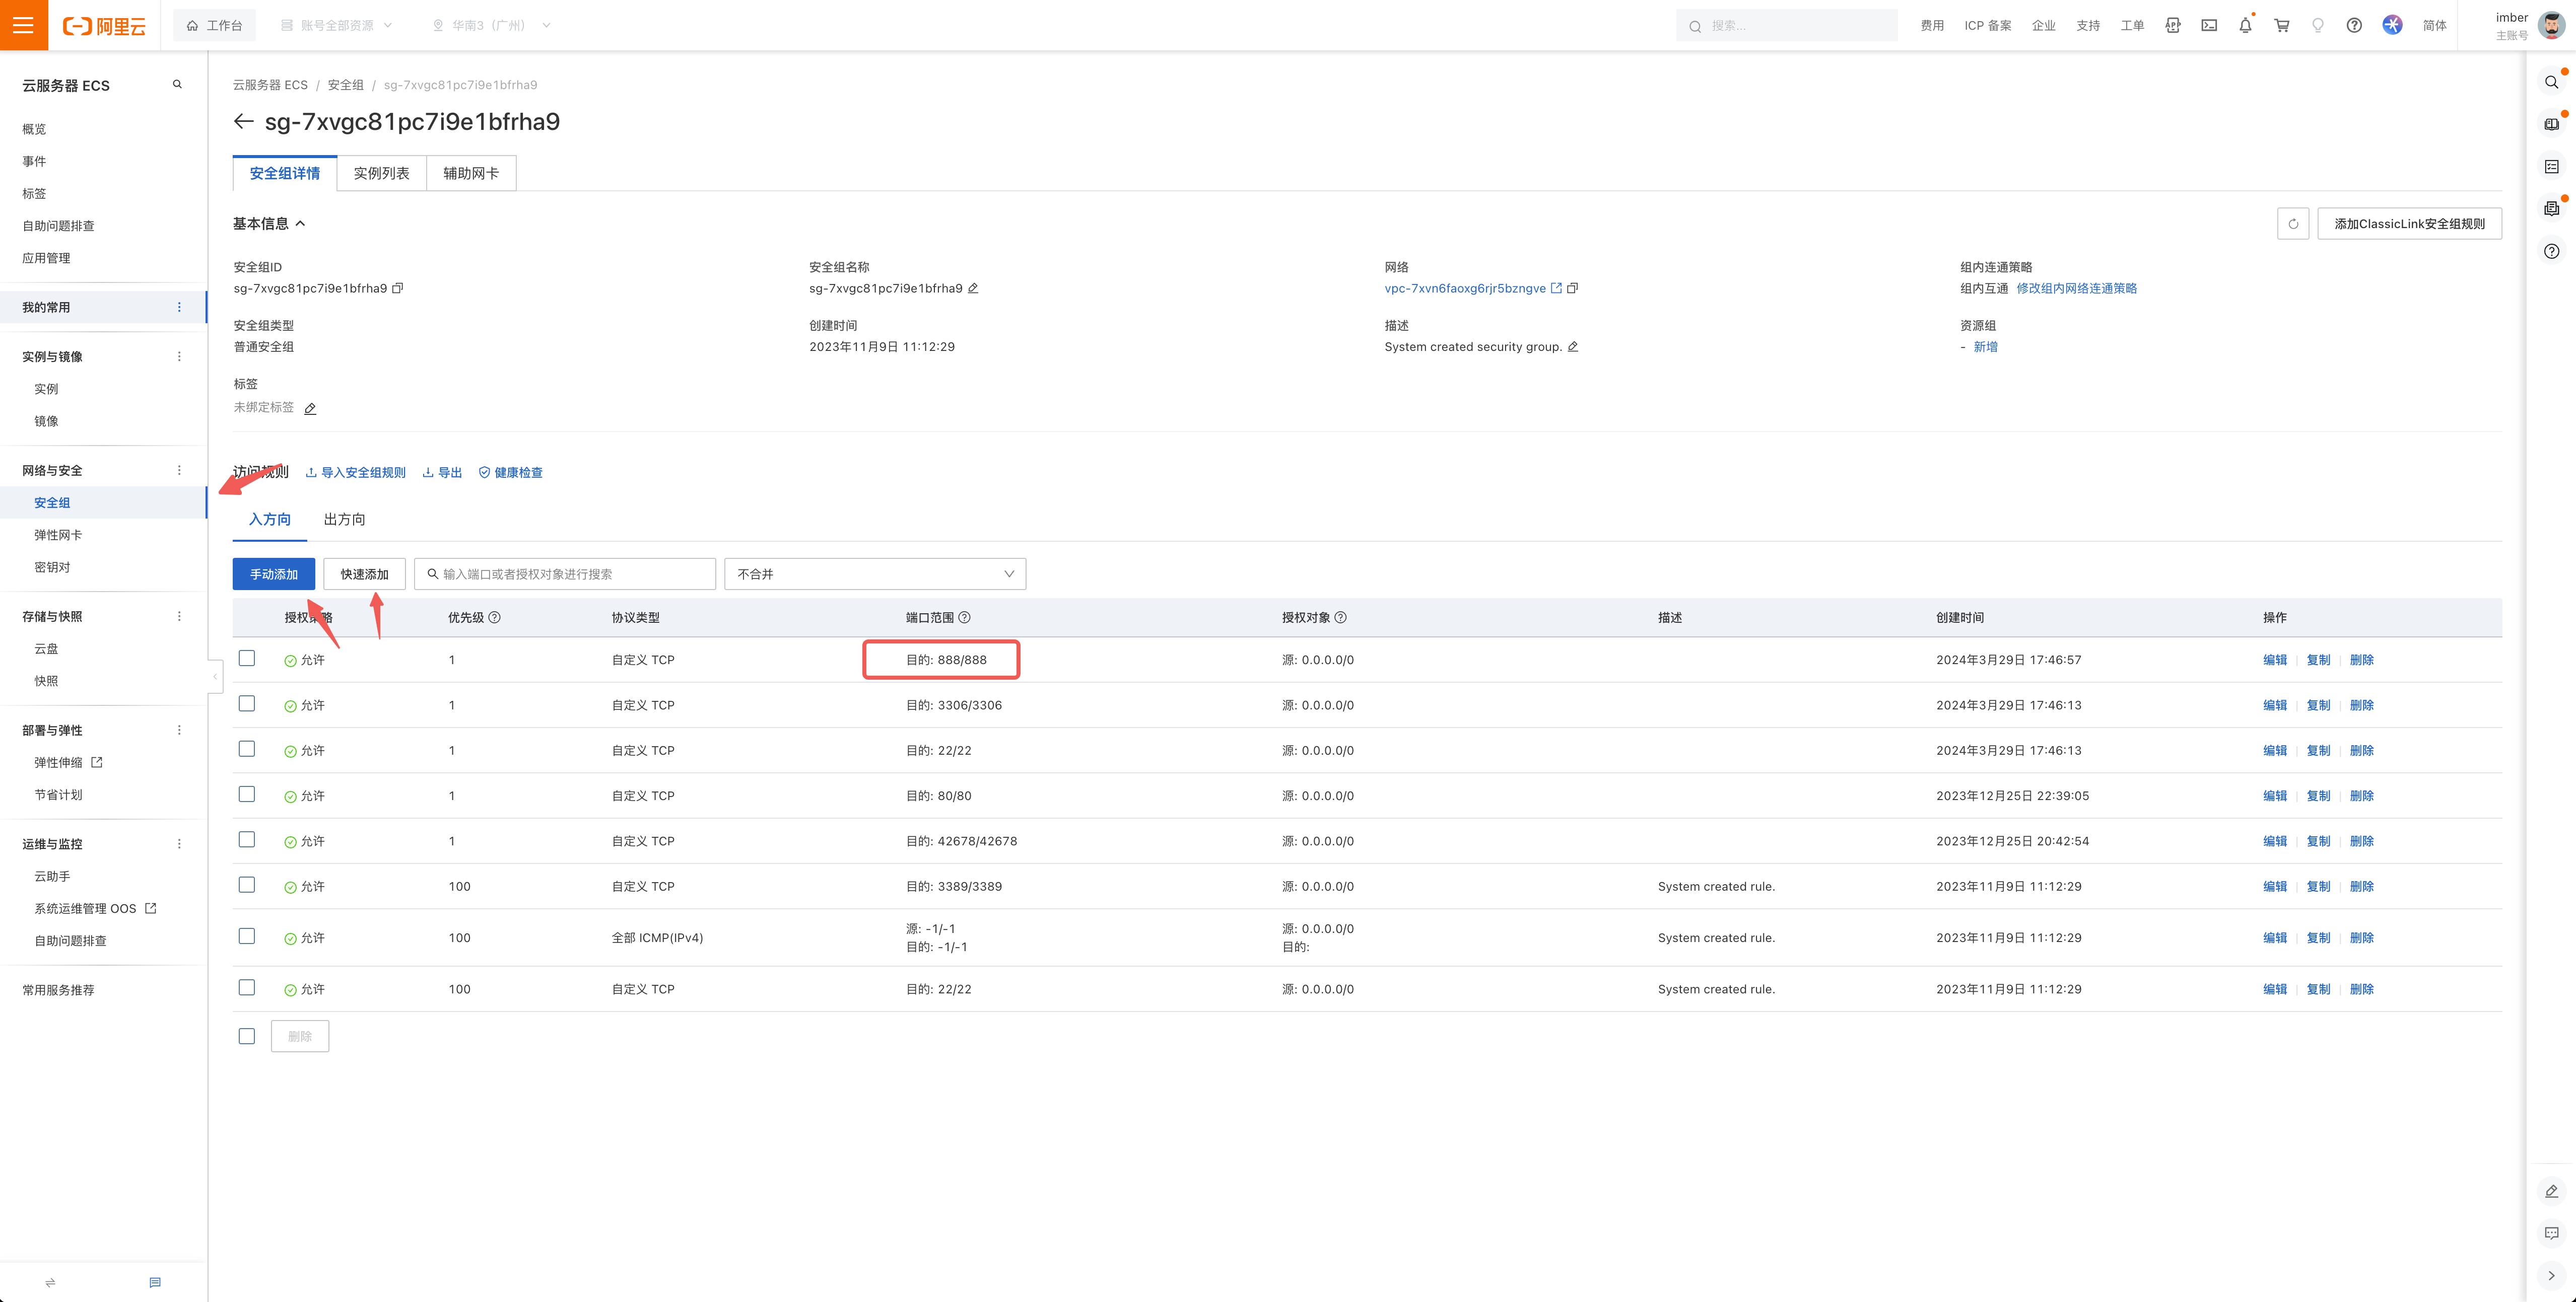Image resolution: width=2576 pixels, height=1302 pixels.
Task: Switch to the 实例列表 tab
Action: (x=382, y=174)
